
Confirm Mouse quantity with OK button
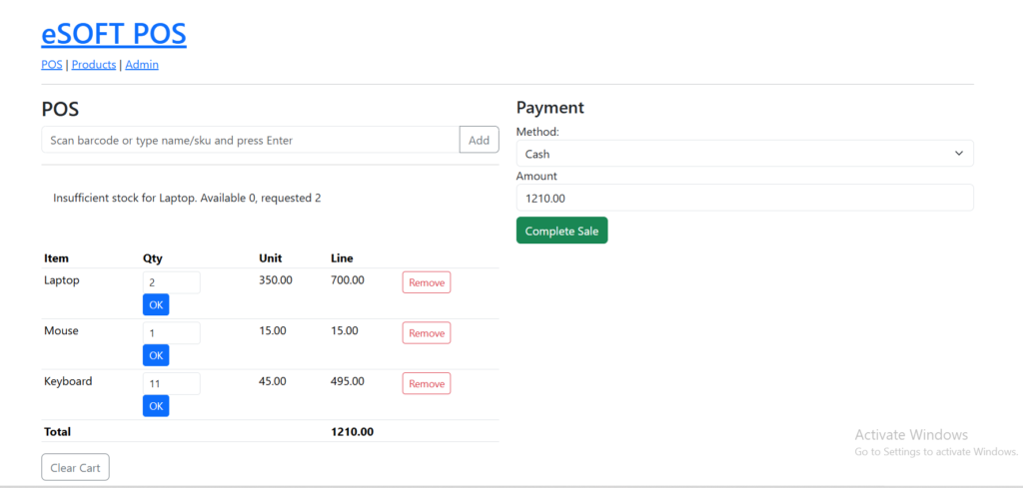pyautogui.click(x=156, y=355)
